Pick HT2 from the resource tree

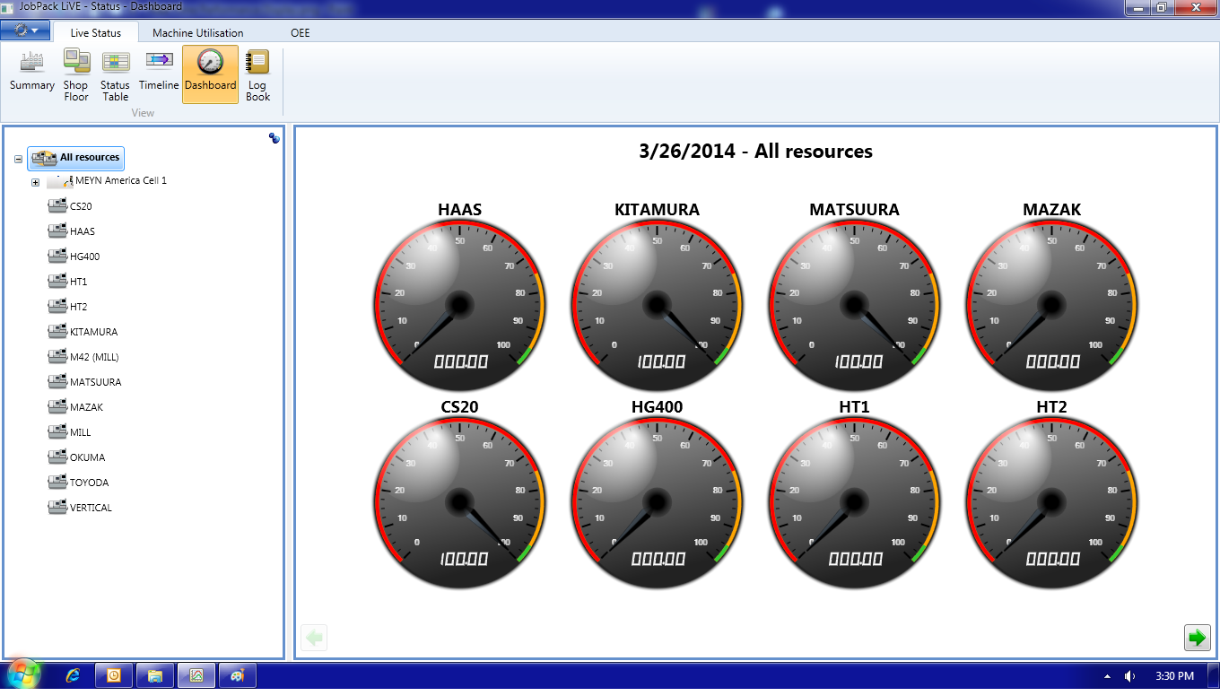click(67, 307)
